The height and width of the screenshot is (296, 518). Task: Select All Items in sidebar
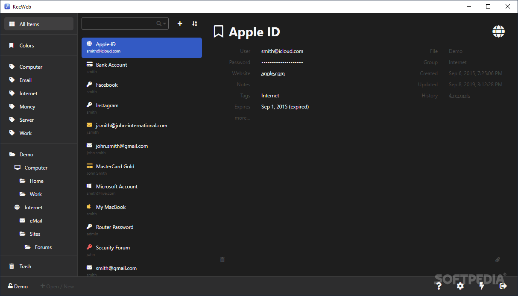tap(39, 24)
